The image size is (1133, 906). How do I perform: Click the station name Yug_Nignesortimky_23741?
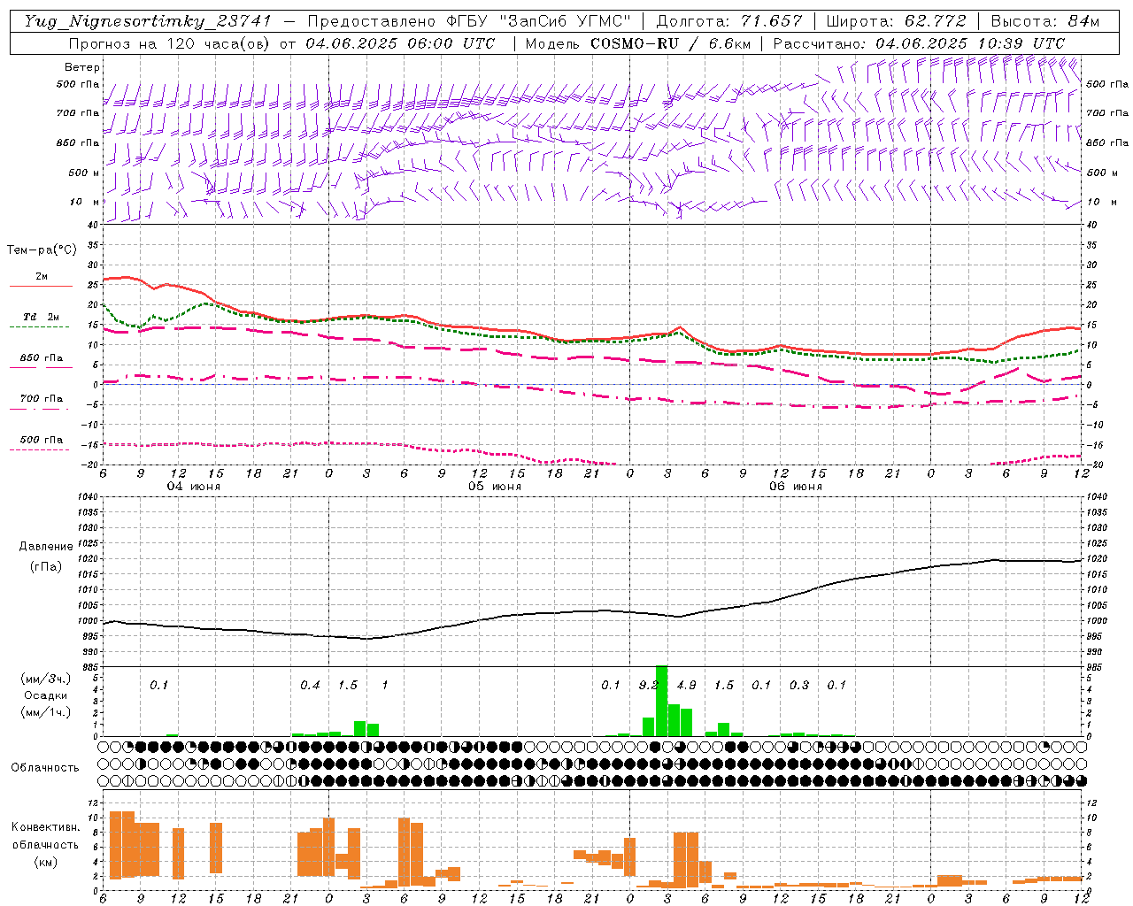pos(148,21)
